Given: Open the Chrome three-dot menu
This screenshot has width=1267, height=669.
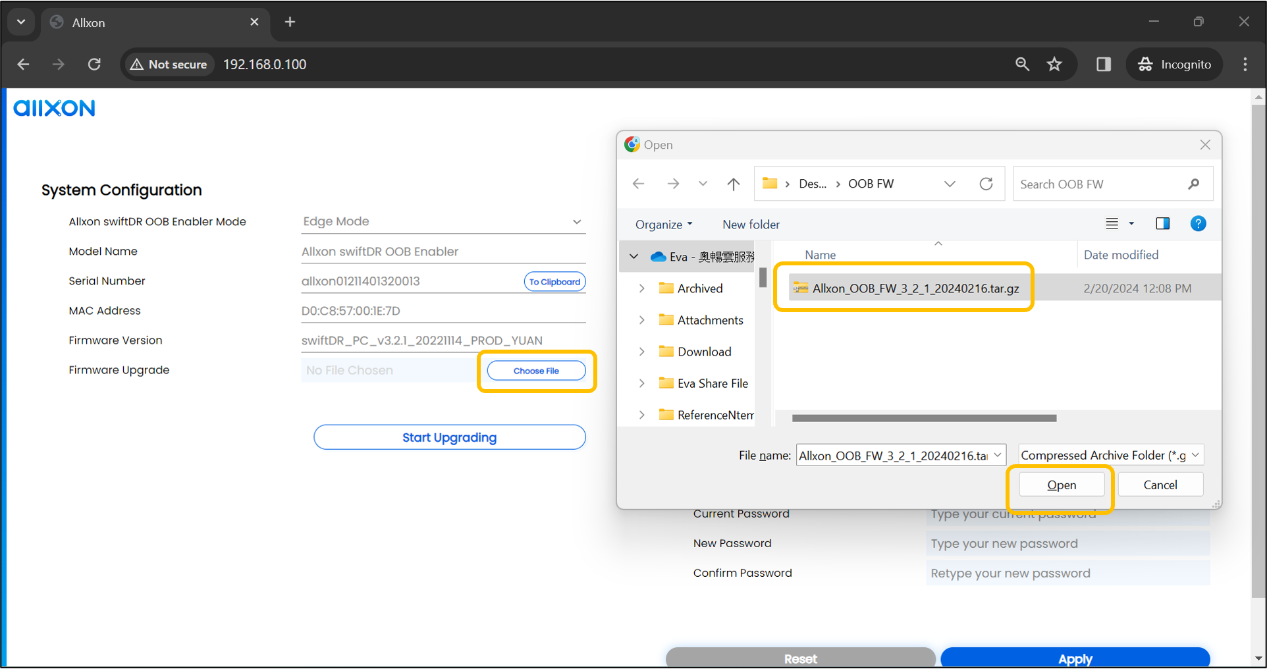Looking at the screenshot, I should click(1245, 64).
